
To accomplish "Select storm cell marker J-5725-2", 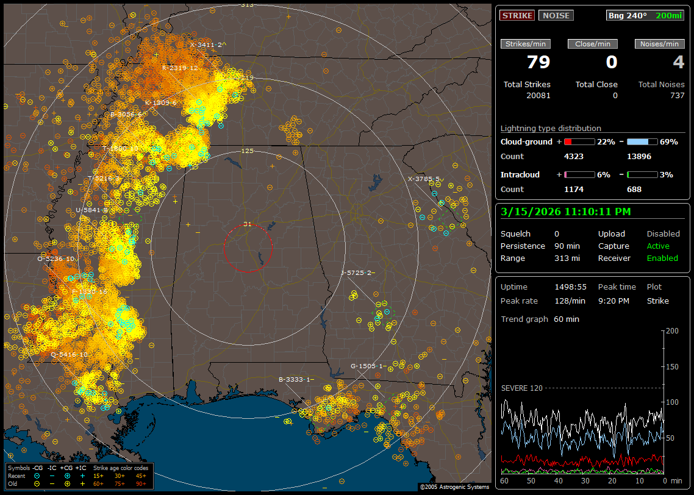I will point(357,272).
